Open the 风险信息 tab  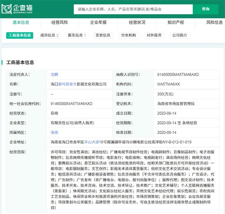pyautogui.click(x=214, y=22)
